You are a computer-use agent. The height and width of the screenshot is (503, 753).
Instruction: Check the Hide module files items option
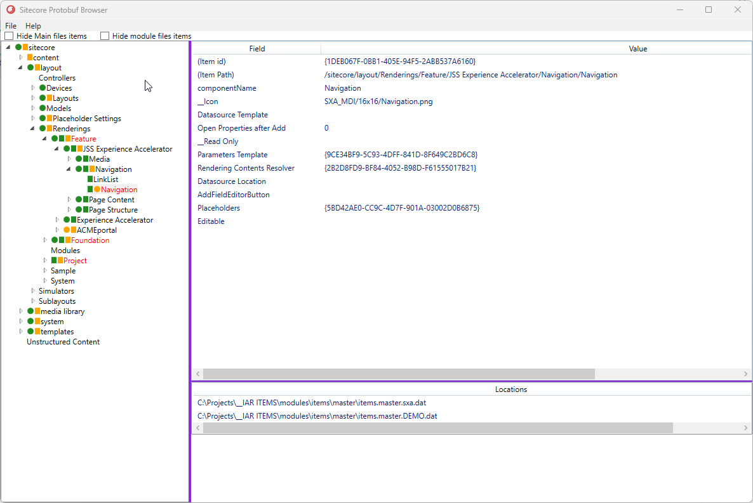point(107,36)
